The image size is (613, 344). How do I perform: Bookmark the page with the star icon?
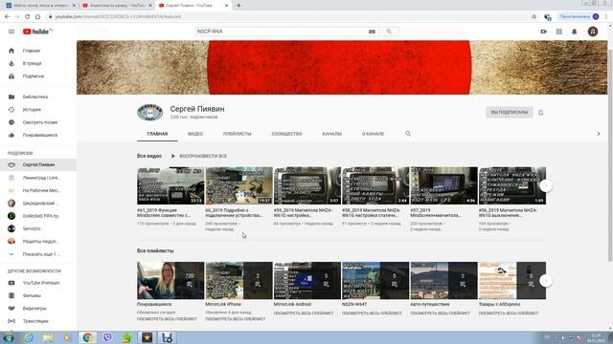tap(534, 17)
